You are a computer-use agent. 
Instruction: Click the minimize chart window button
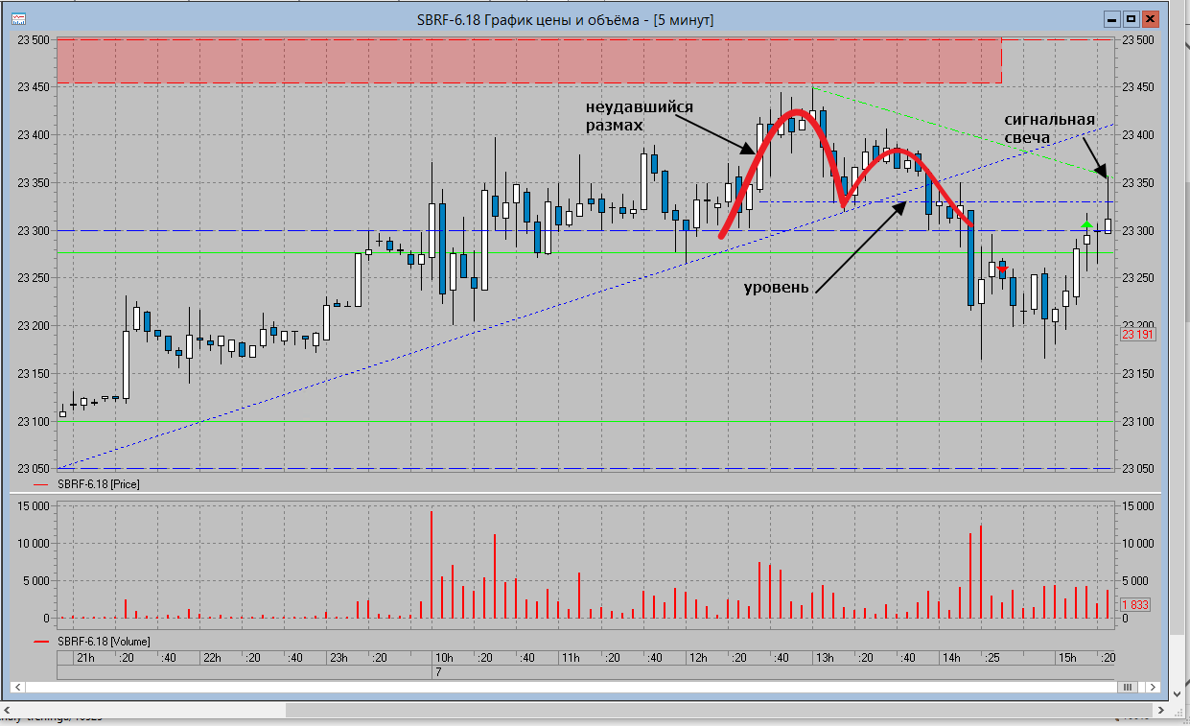click(1111, 19)
